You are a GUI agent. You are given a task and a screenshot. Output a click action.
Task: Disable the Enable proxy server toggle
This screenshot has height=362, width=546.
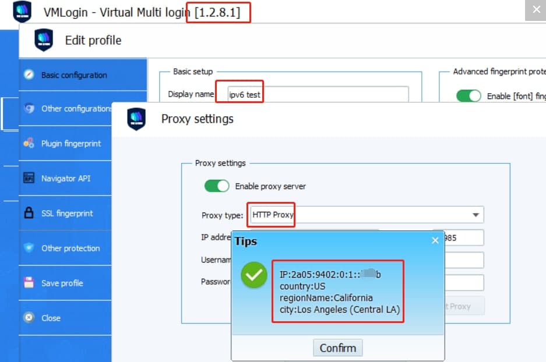(x=216, y=186)
